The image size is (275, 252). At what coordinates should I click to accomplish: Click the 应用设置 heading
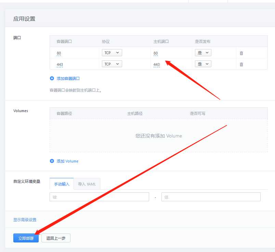[24, 19]
